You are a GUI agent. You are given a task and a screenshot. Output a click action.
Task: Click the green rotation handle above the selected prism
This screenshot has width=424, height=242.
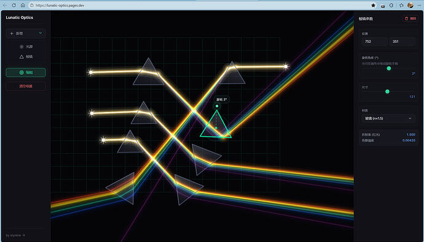coord(217,106)
